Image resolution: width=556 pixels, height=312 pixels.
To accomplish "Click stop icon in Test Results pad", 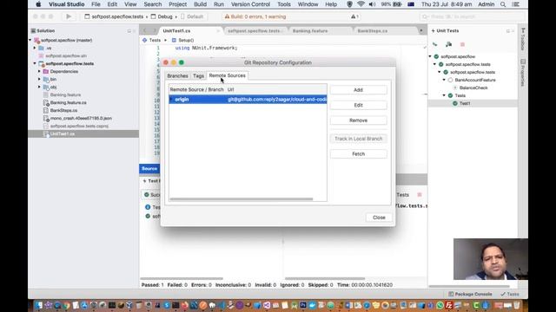I will pos(420,194).
